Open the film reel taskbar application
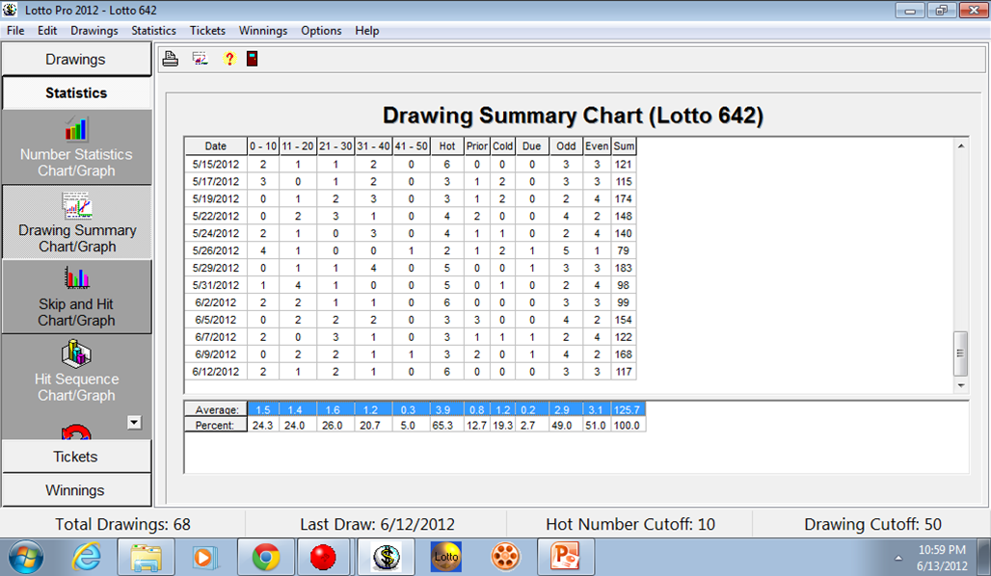Viewport: 991px width, 576px height. [x=505, y=557]
